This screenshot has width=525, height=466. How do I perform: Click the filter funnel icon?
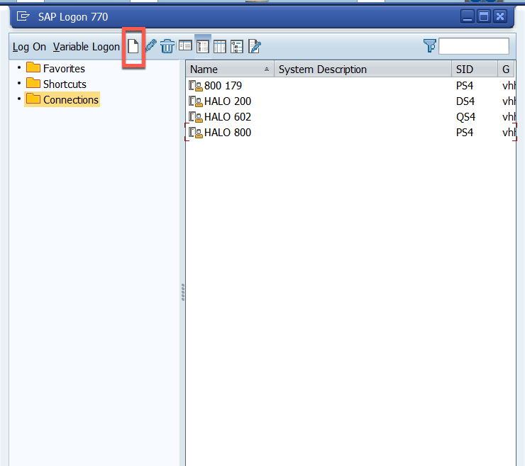pos(430,46)
